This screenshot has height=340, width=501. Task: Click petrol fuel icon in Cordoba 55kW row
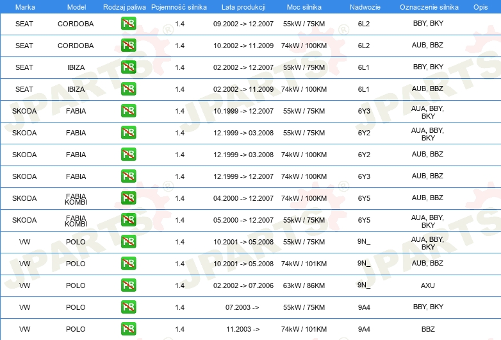[128, 23]
